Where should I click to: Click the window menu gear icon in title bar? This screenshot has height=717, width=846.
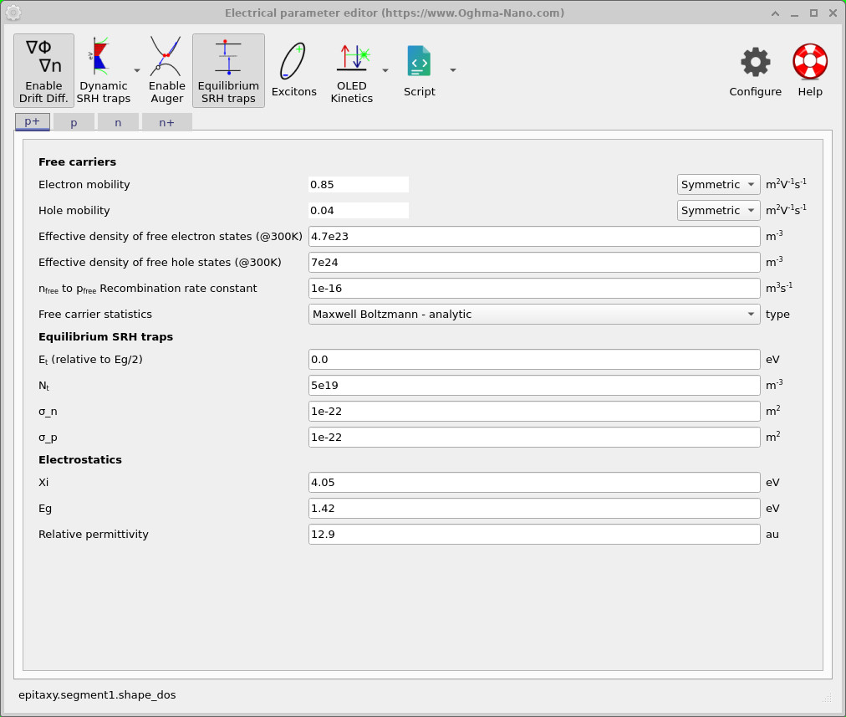(x=13, y=13)
